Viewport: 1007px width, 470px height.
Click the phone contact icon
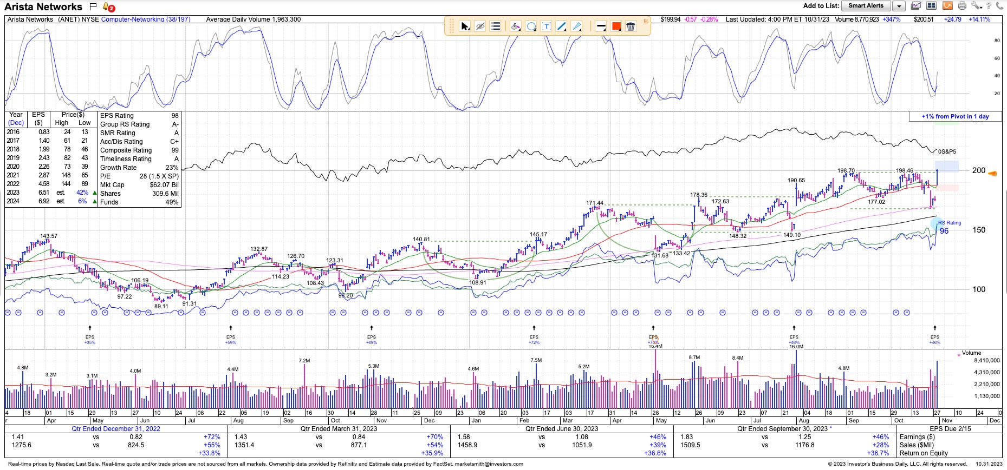[999, 6]
